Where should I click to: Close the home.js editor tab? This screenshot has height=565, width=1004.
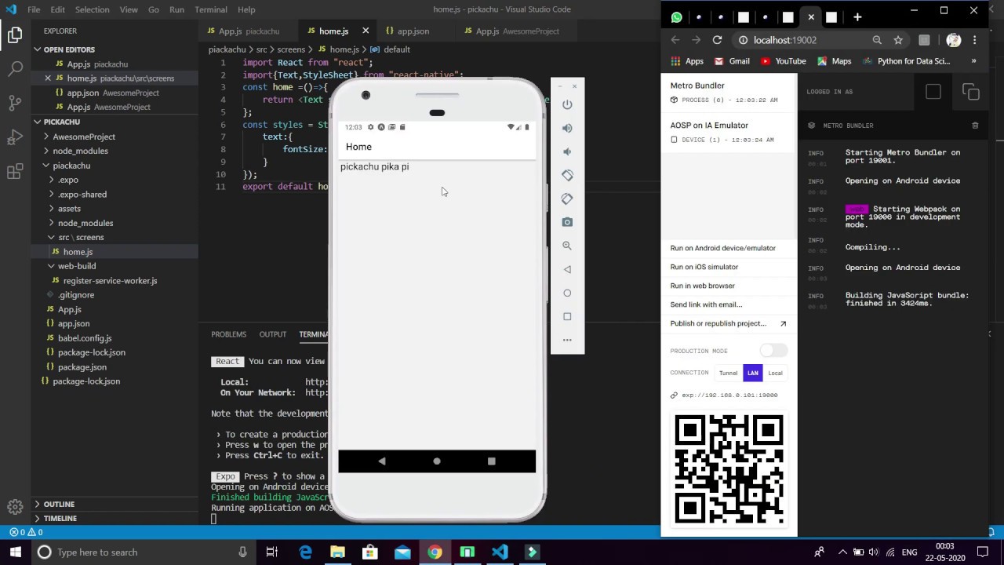pos(366,31)
